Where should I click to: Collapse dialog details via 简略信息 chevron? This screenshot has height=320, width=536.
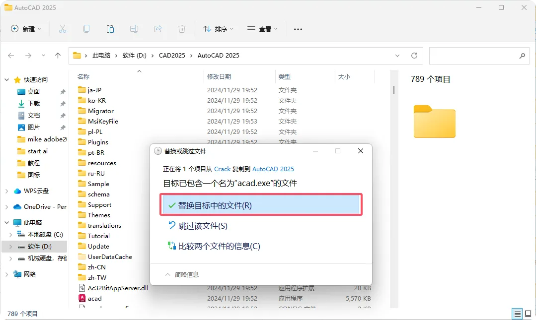[167, 274]
